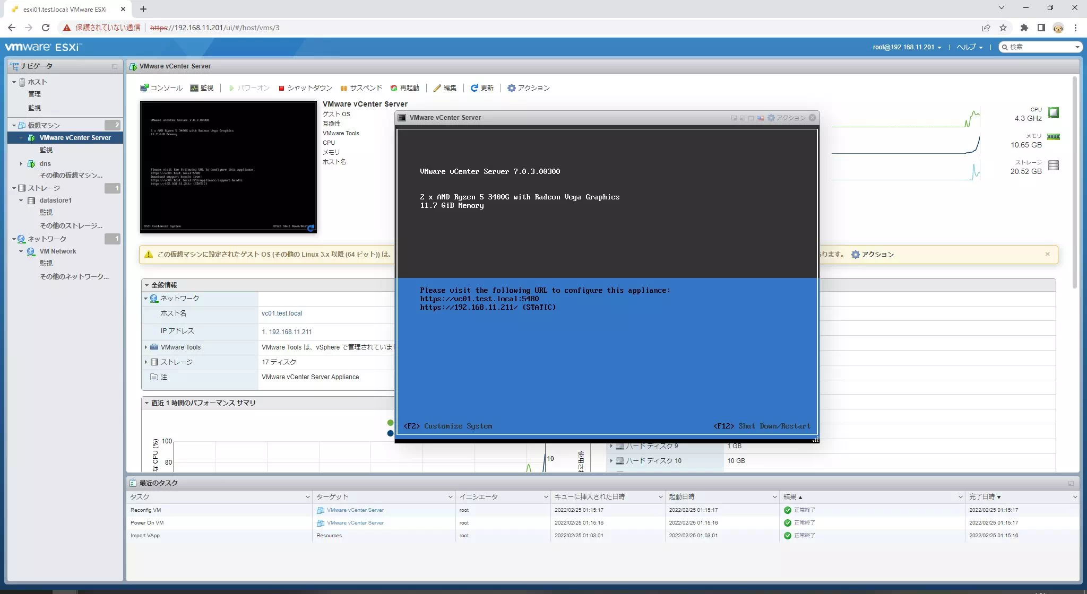1087x594 pixels.
Task: Select VM Network in the navigator
Action: coord(57,251)
